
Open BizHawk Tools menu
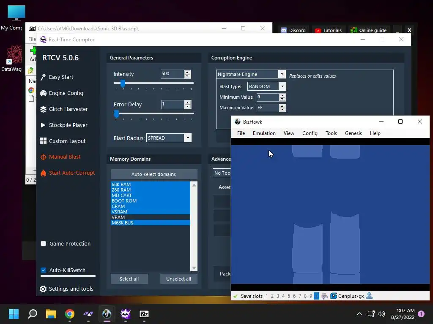(331, 133)
